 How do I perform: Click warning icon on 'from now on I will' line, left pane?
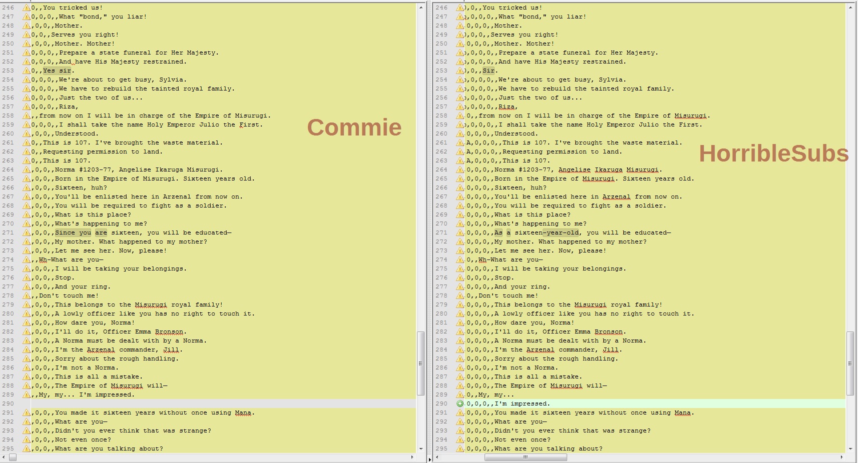(27, 115)
